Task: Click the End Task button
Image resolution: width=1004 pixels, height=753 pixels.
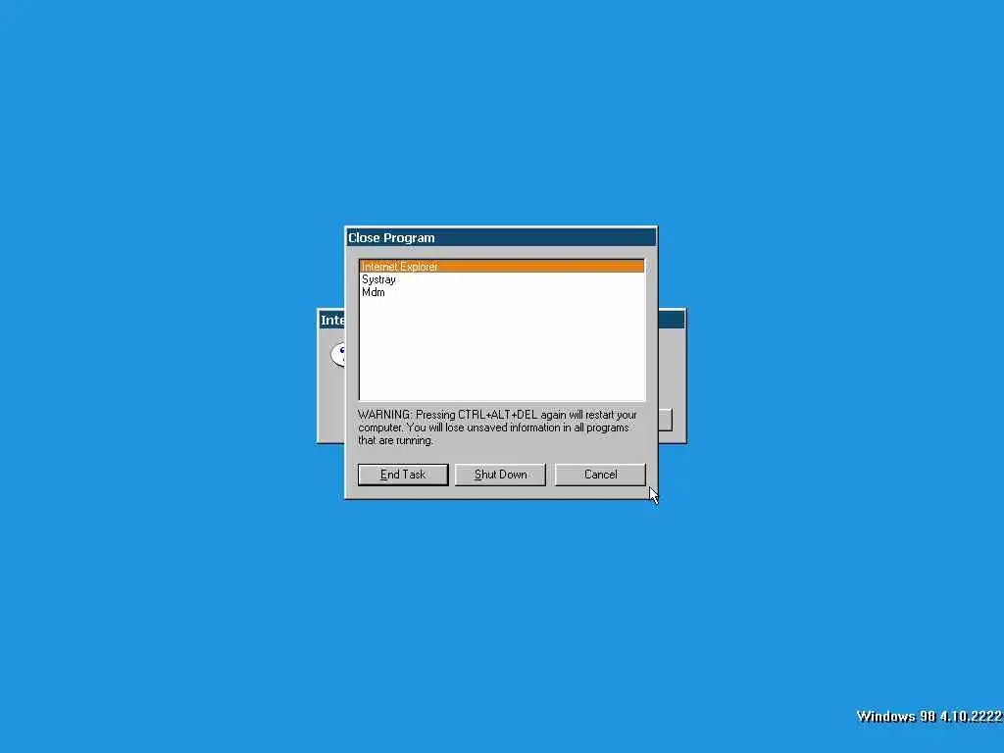Action: coord(403,475)
